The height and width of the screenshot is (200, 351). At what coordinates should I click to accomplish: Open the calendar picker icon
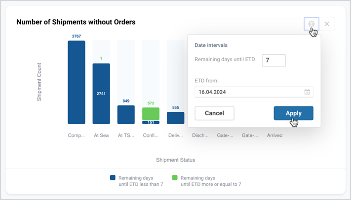tap(307, 92)
